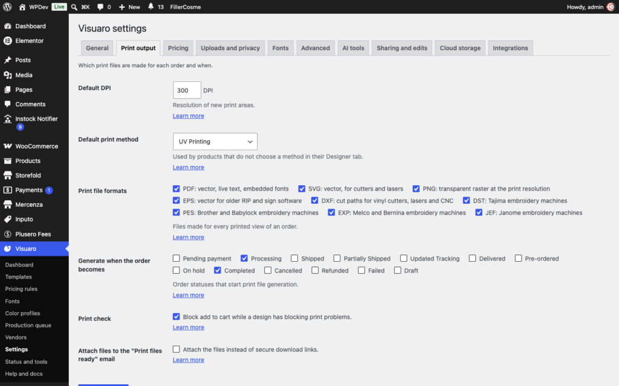This screenshot has width=619, height=386.
Task: Click the Products icon in sidebar
Action: click(7, 160)
